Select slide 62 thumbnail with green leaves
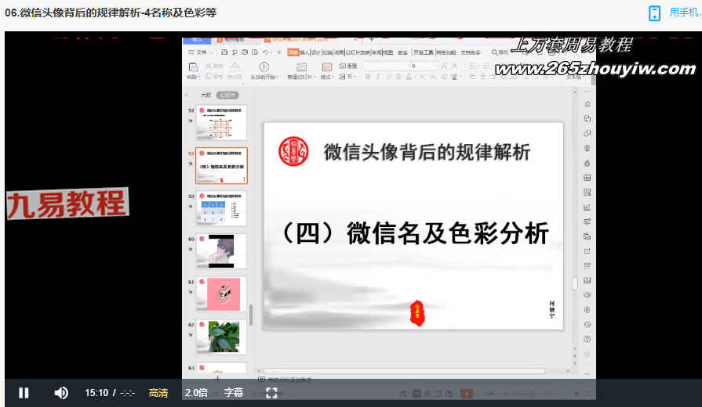 tap(221, 337)
